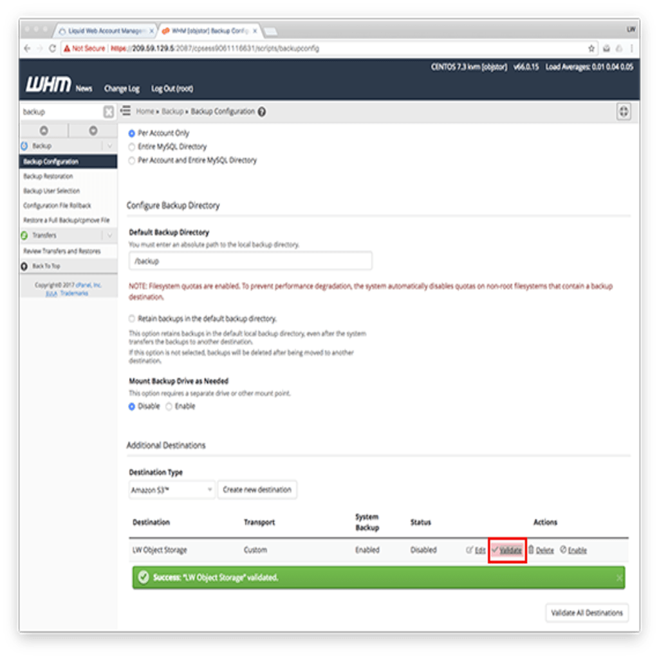Click the sidebar search field
This screenshot has height=659, width=659.
[61, 112]
